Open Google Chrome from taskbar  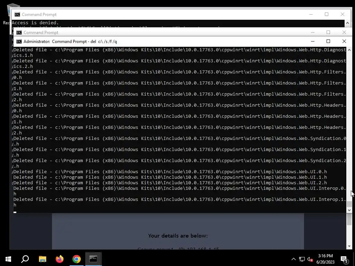click(x=77, y=259)
